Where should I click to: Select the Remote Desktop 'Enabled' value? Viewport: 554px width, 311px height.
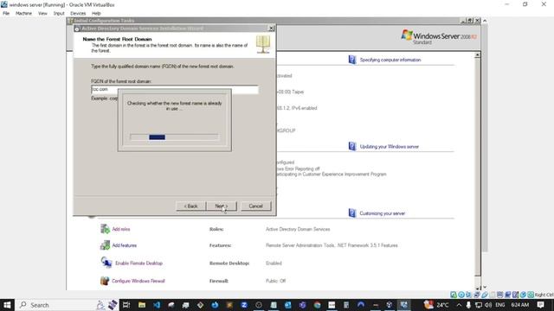[x=274, y=263]
